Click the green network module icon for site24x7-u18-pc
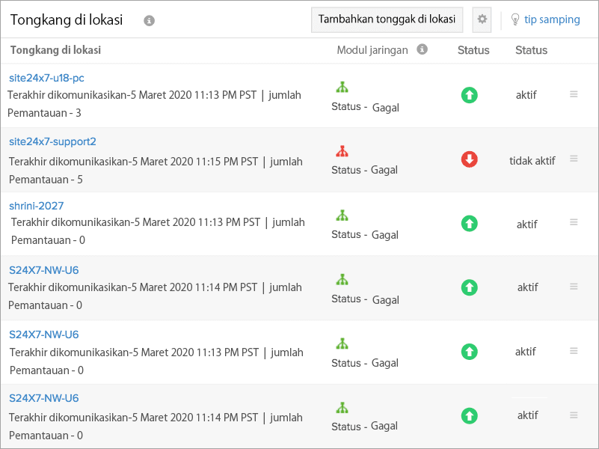This screenshot has width=599, height=449. click(342, 87)
